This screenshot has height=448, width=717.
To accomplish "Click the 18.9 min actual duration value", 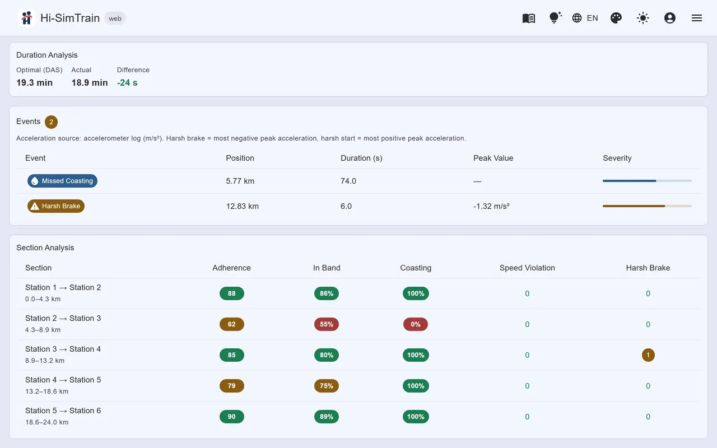I will click(90, 83).
